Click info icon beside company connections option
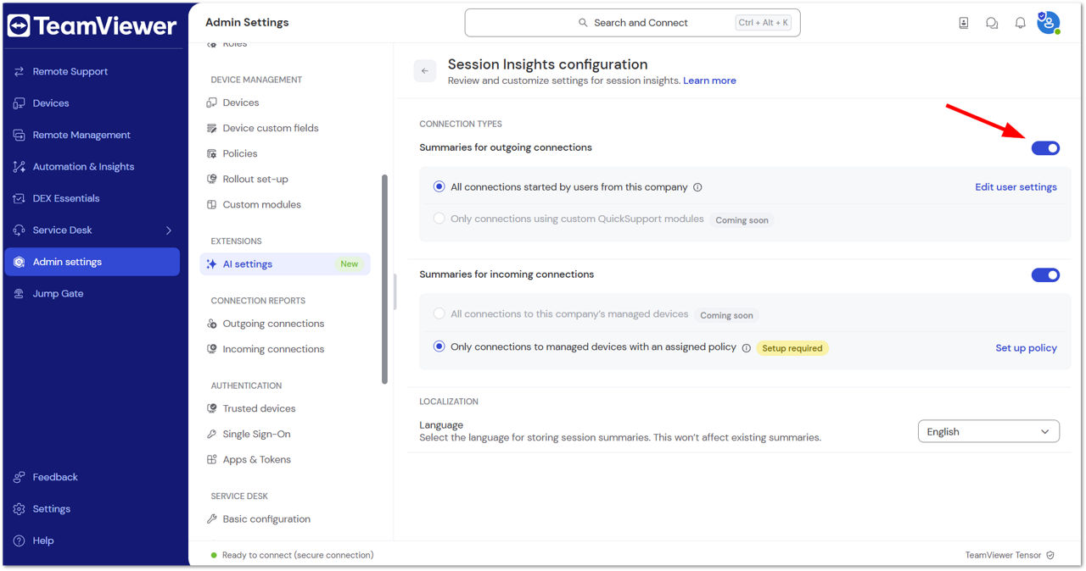Image resolution: width=1086 pixels, height=571 pixels. coord(697,187)
